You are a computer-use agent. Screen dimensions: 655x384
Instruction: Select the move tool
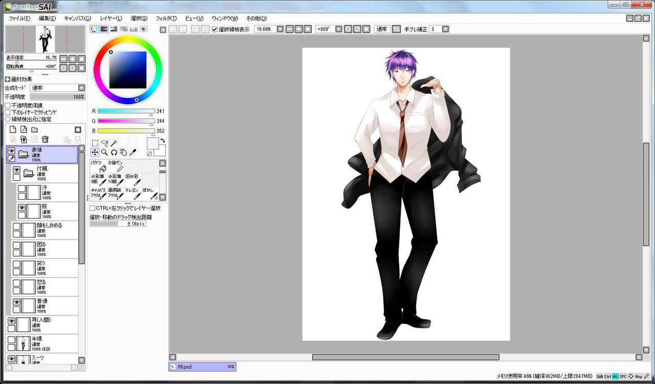tap(95, 152)
